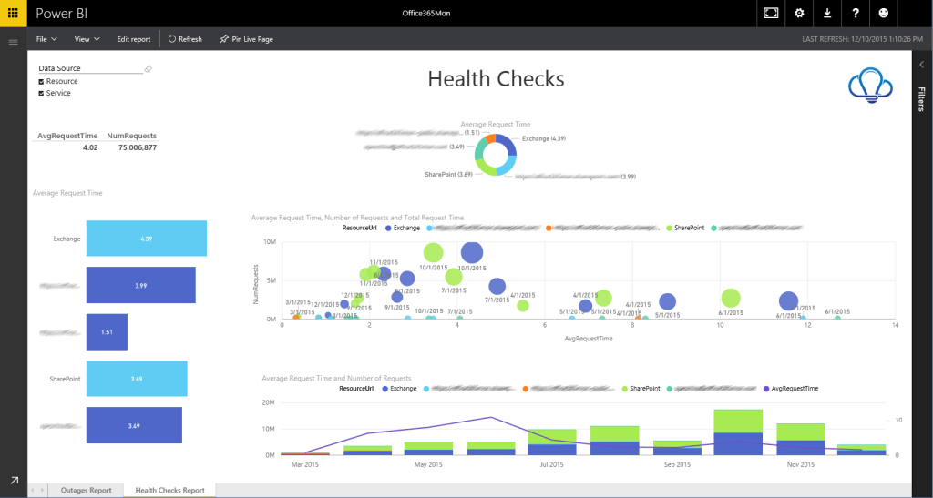933x498 pixels.
Task: Toggle the hamburger navigation menu
Action: (13, 42)
